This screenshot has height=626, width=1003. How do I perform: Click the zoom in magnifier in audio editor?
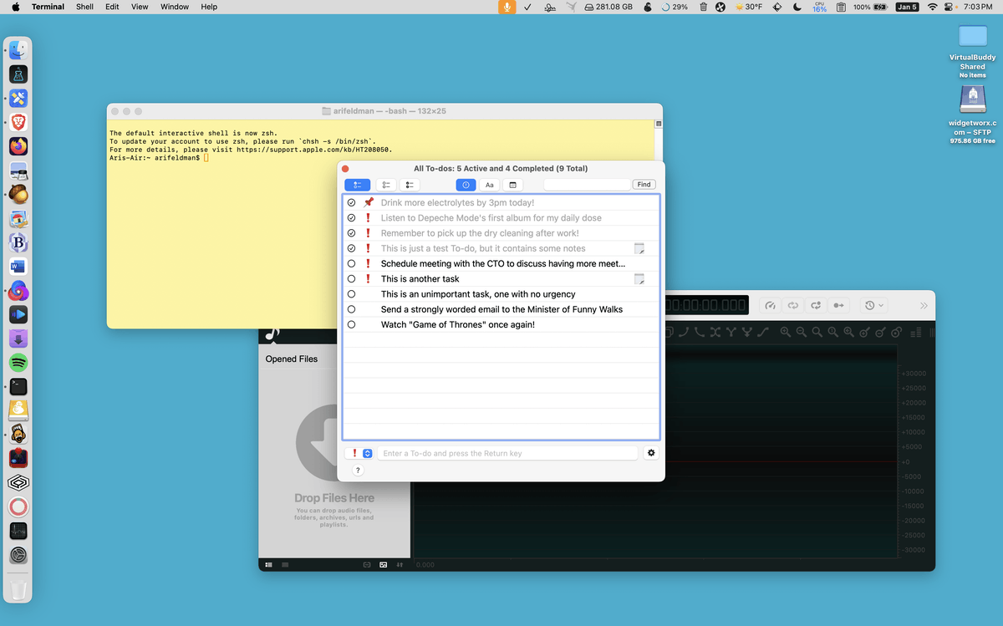786,332
